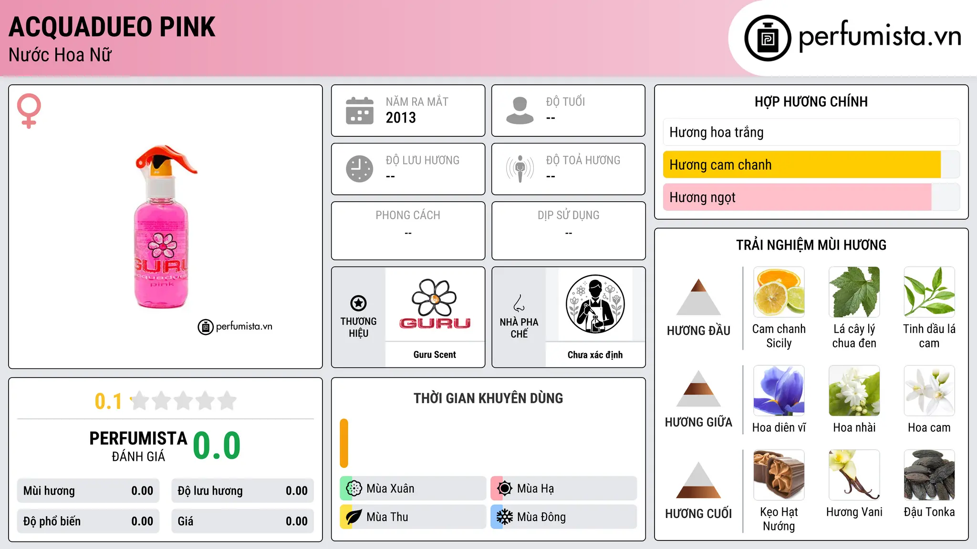This screenshot has height=549, width=977.
Task: Click the Hương Vani note name
Action: pyautogui.click(x=854, y=512)
